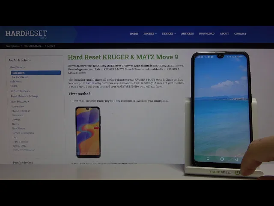The image size is (274, 206).
Task: Open Soft Reset sidebar option
Action: click(16, 82)
